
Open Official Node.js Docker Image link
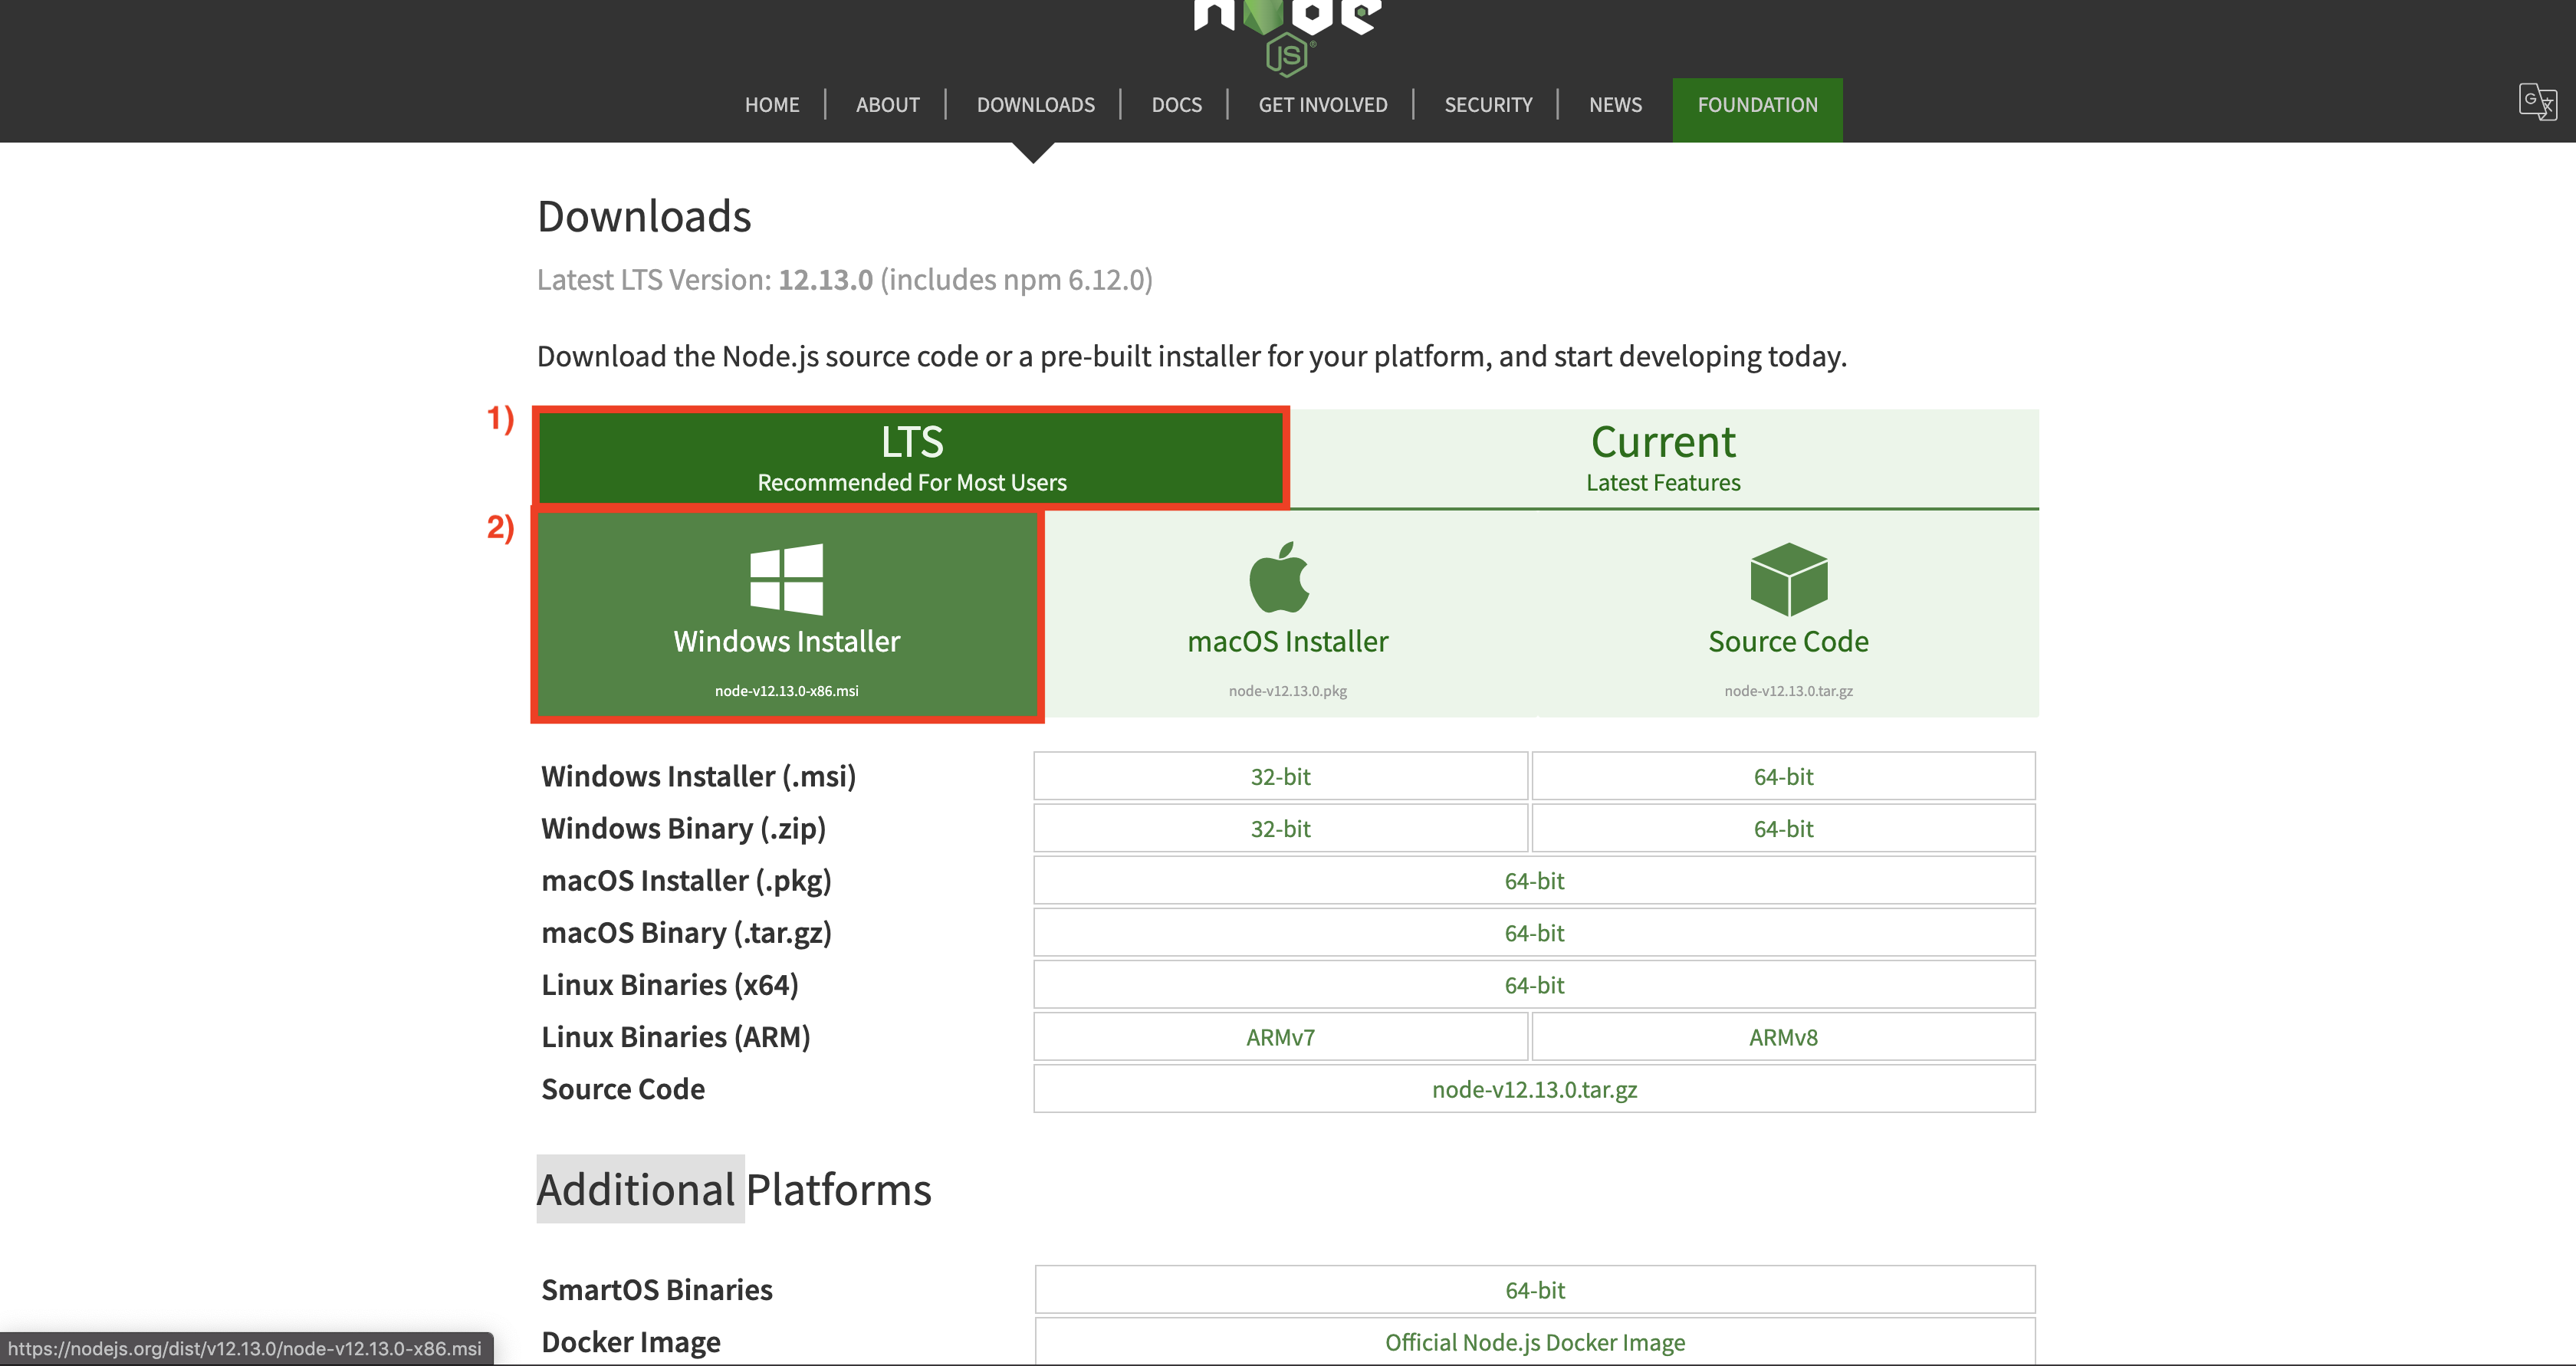(1534, 1342)
